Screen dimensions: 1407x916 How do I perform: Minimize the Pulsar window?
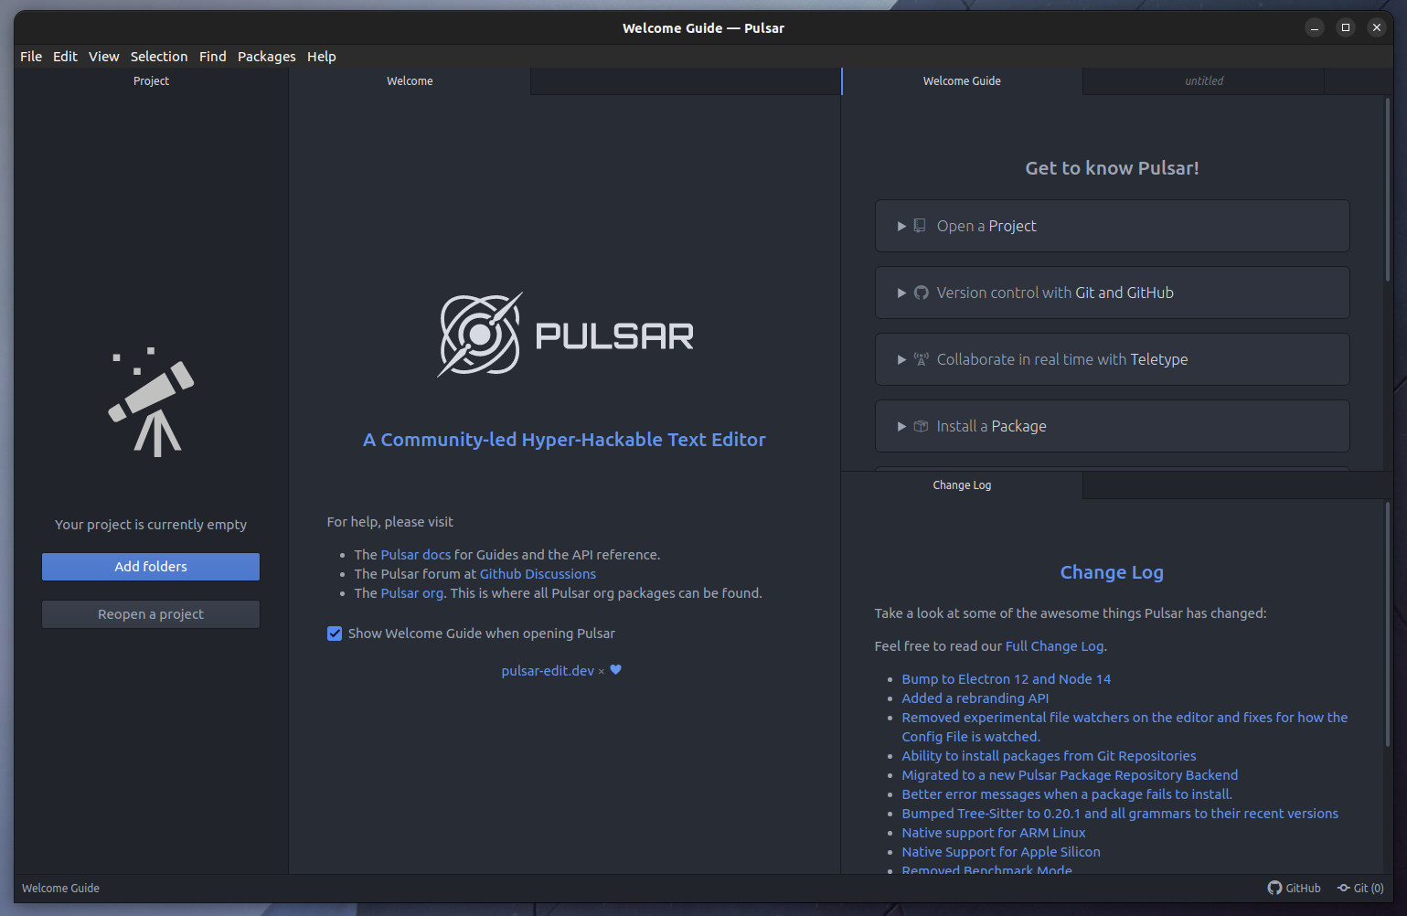pyautogui.click(x=1315, y=27)
